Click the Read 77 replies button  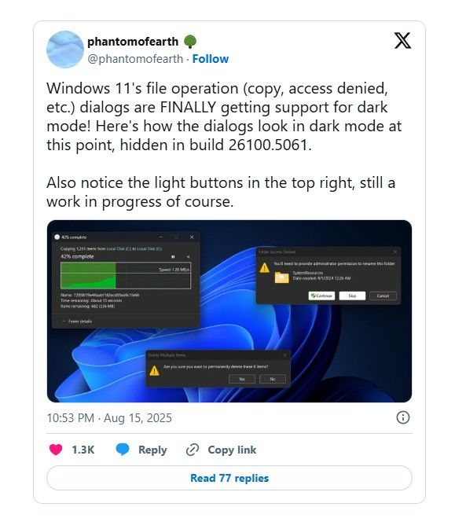(229, 478)
